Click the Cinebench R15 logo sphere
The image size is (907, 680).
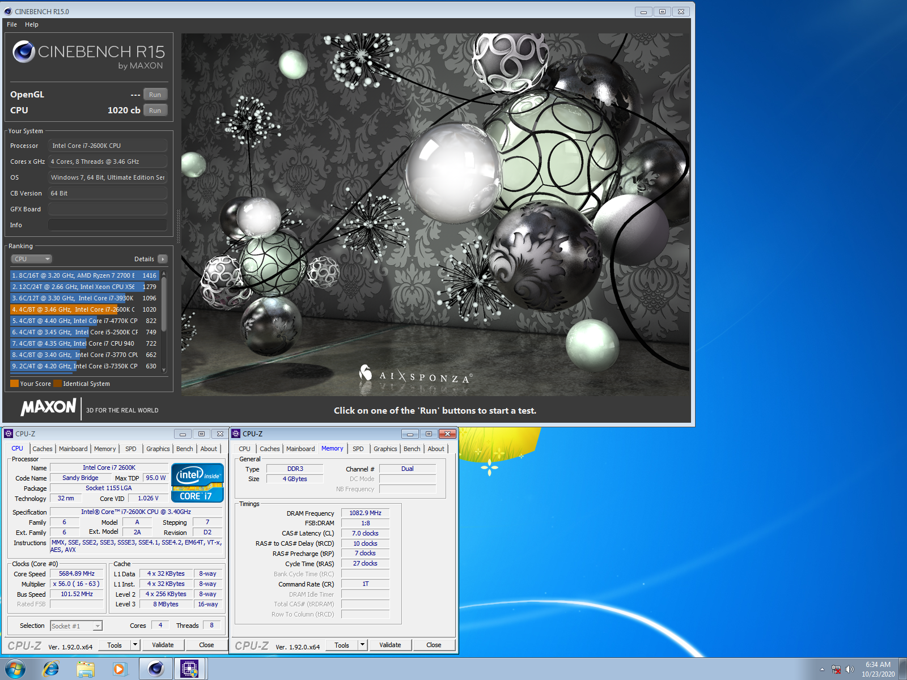click(24, 52)
